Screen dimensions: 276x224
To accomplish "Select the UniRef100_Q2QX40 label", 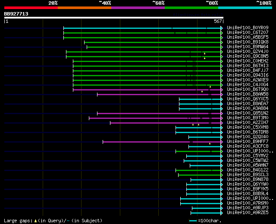I will (248, 137).
